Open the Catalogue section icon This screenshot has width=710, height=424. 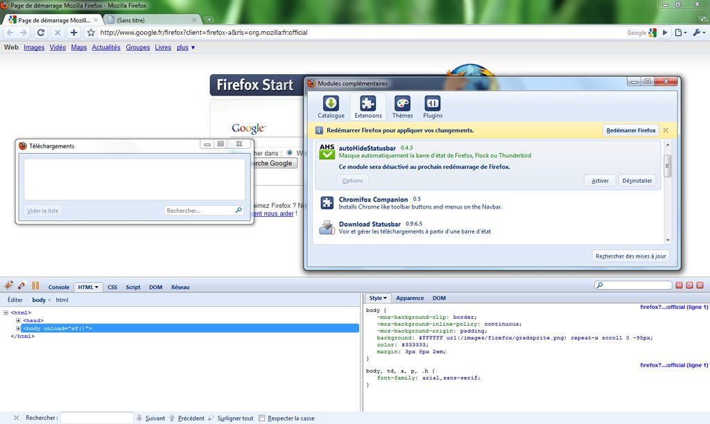coord(331,107)
